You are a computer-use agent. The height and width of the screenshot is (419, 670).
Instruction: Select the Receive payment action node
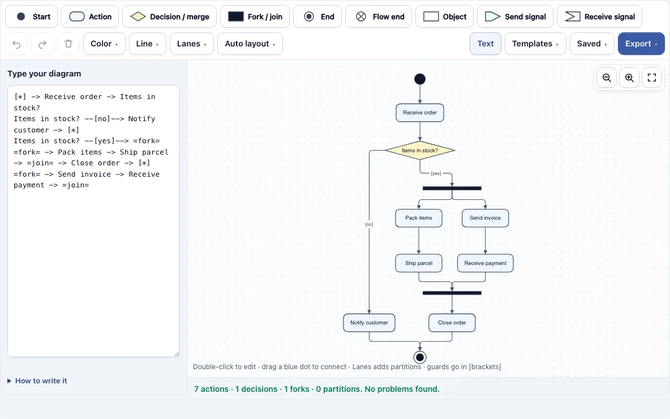(486, 263)
